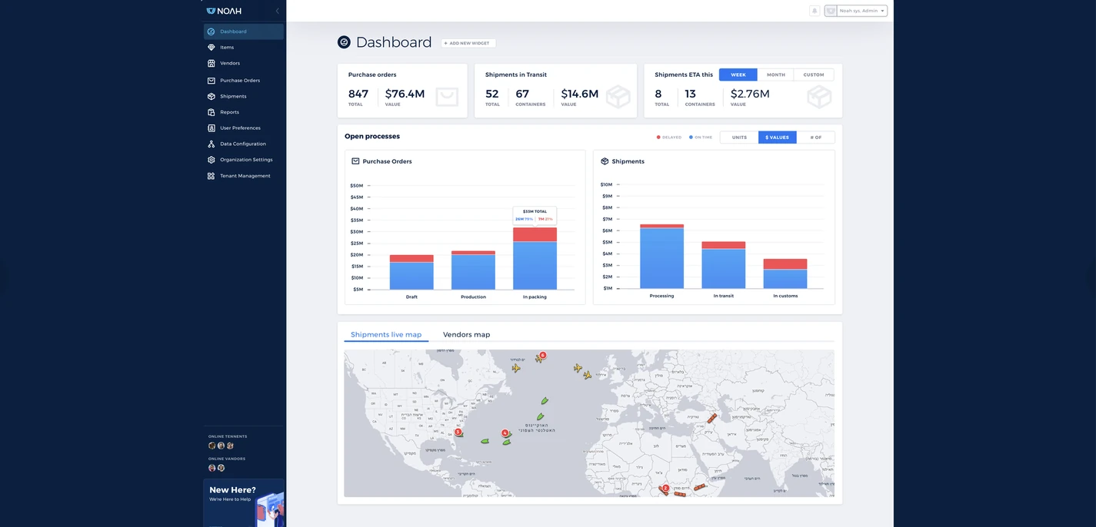Image resolution: width=1096 pixels, height=527 pixels.
Task: Click the red delayed segment of In packing bar
Action: (x=535, y=235)
